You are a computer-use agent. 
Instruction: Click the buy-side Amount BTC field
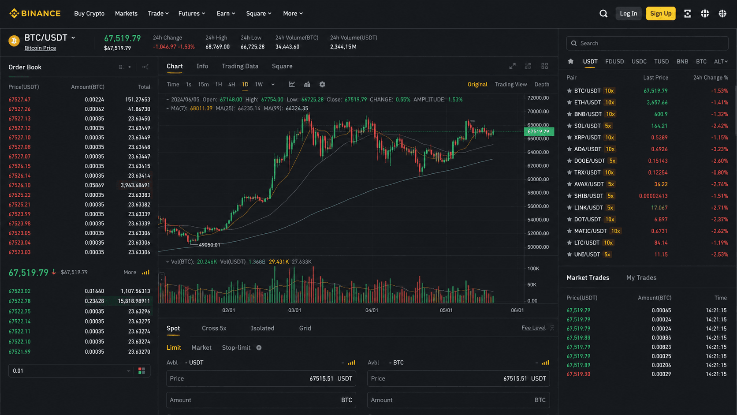(x=261, y=400)
